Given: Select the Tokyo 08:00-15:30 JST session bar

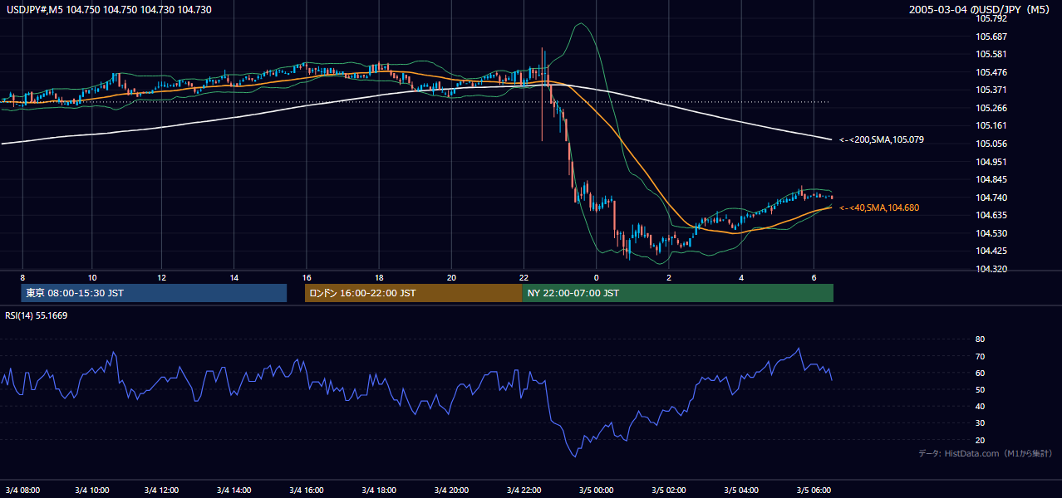Looking at the screenshot, I should 154,293.
